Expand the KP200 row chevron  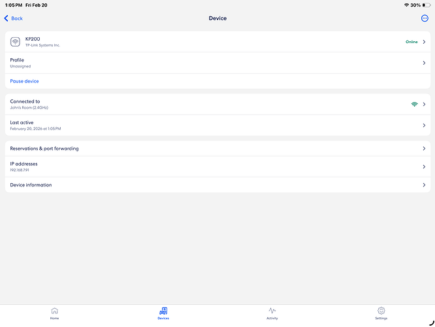tap(424, 42)
